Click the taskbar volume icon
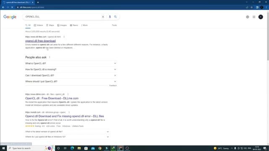The width and height of the screenshot is (269, 151). 245,148
